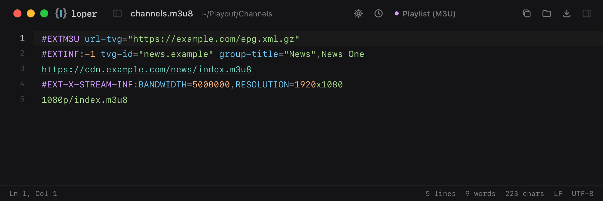Click the News One channel name
The width and height of the screenshot is (603, 201).
pos(343,54)
